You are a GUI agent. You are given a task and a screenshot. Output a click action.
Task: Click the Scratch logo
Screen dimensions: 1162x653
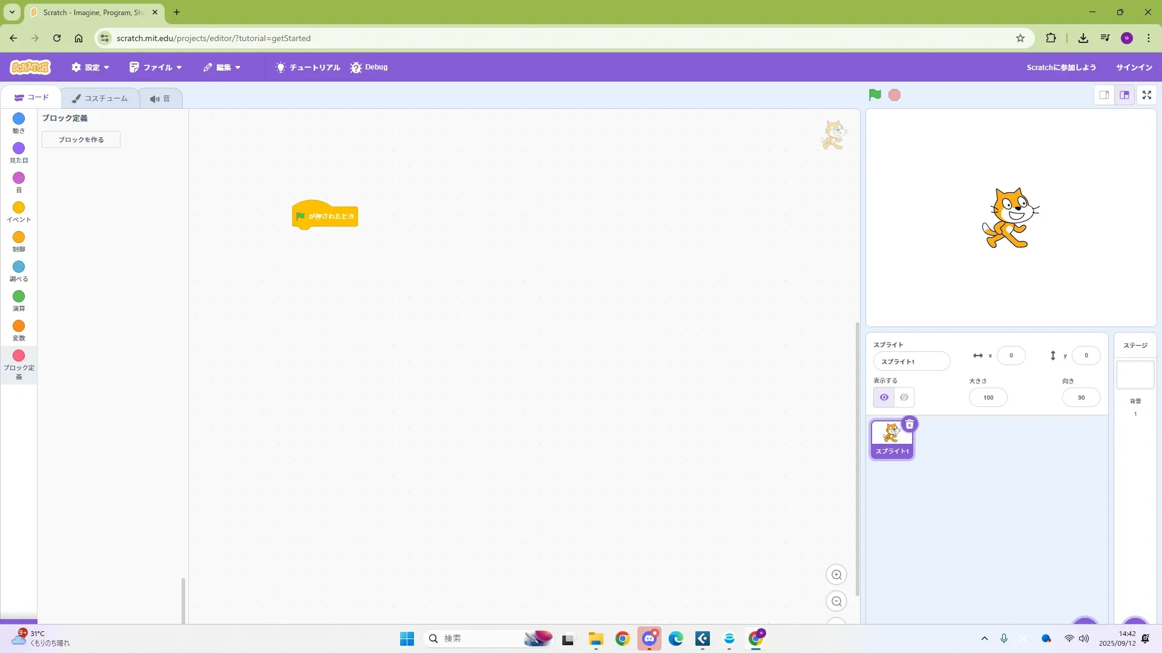pyautogui.click(x=30, y=67)
